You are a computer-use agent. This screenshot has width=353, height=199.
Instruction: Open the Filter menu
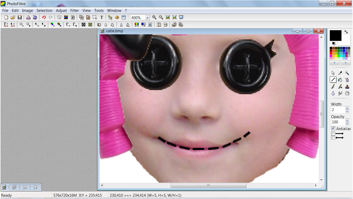(75, 11)
